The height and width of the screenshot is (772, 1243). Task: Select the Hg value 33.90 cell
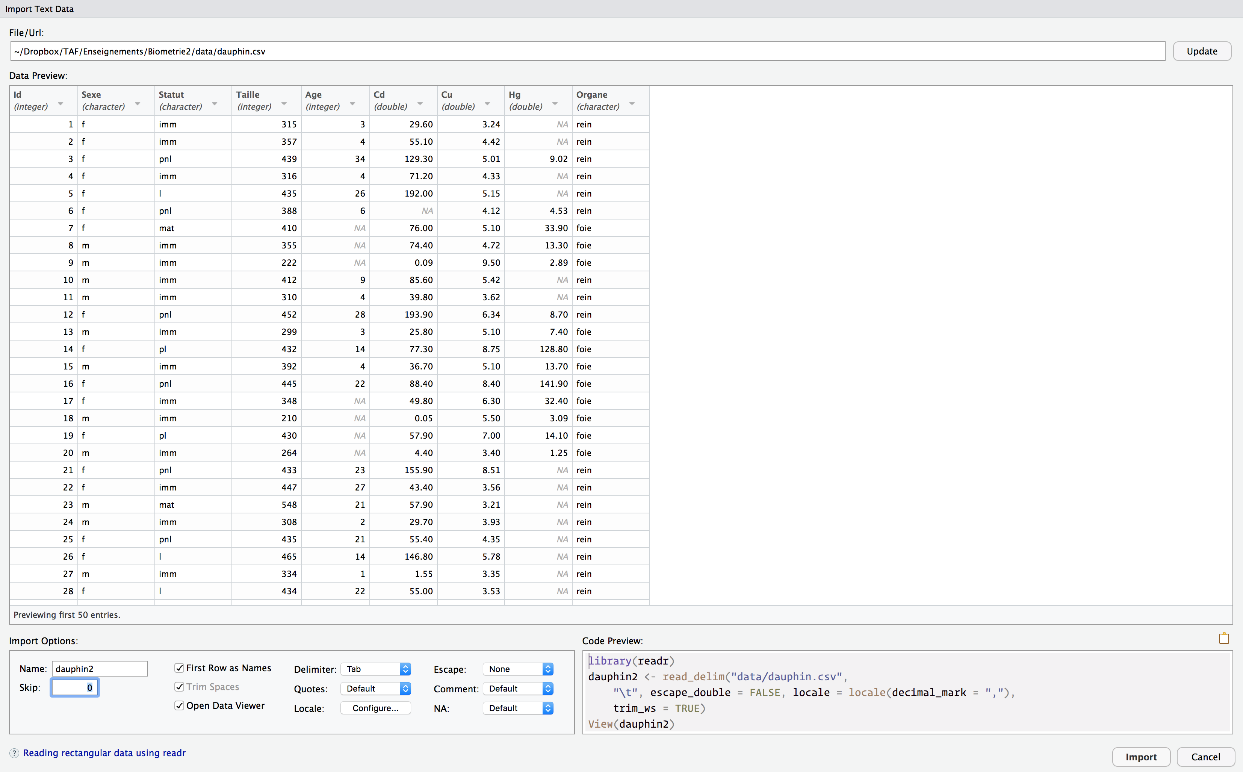click(x=538, y=228)
